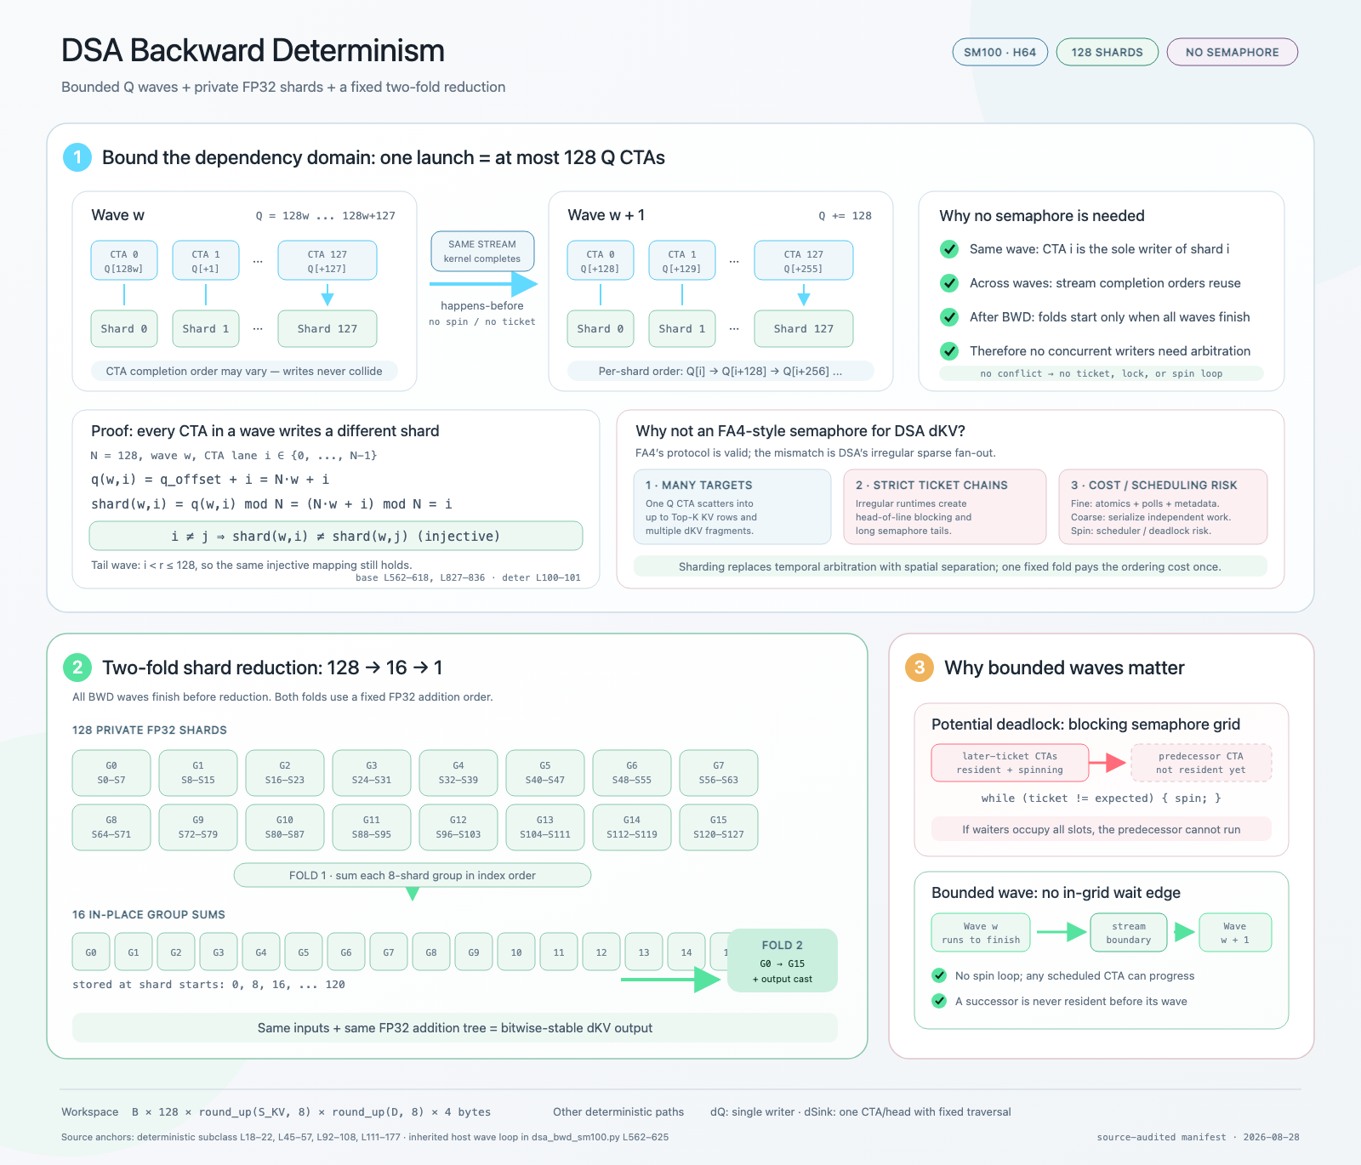
Task: Select in-place group sum 13
Action: [x=644, y=952]
